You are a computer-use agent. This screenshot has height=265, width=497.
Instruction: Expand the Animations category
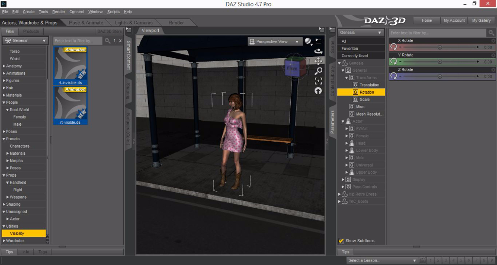click(x=4, y=73)
